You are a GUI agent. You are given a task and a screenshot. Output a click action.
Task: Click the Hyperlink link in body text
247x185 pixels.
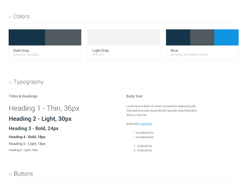(146, 124)
